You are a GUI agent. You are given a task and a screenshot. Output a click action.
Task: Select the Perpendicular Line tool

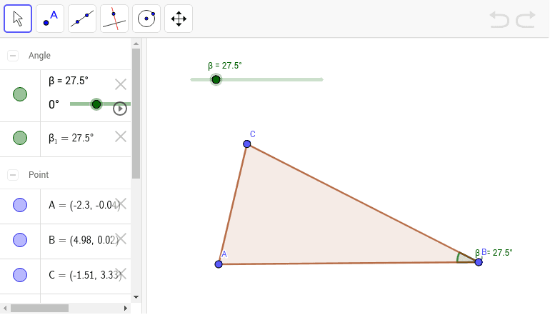(x=114, y=19)
